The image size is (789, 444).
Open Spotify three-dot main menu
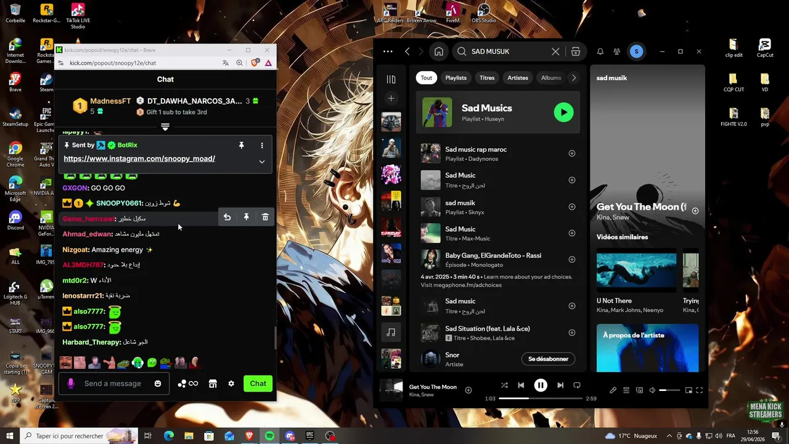(x=388, y=52)
